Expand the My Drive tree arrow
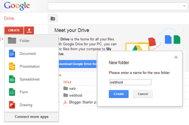 pos(2,39)
